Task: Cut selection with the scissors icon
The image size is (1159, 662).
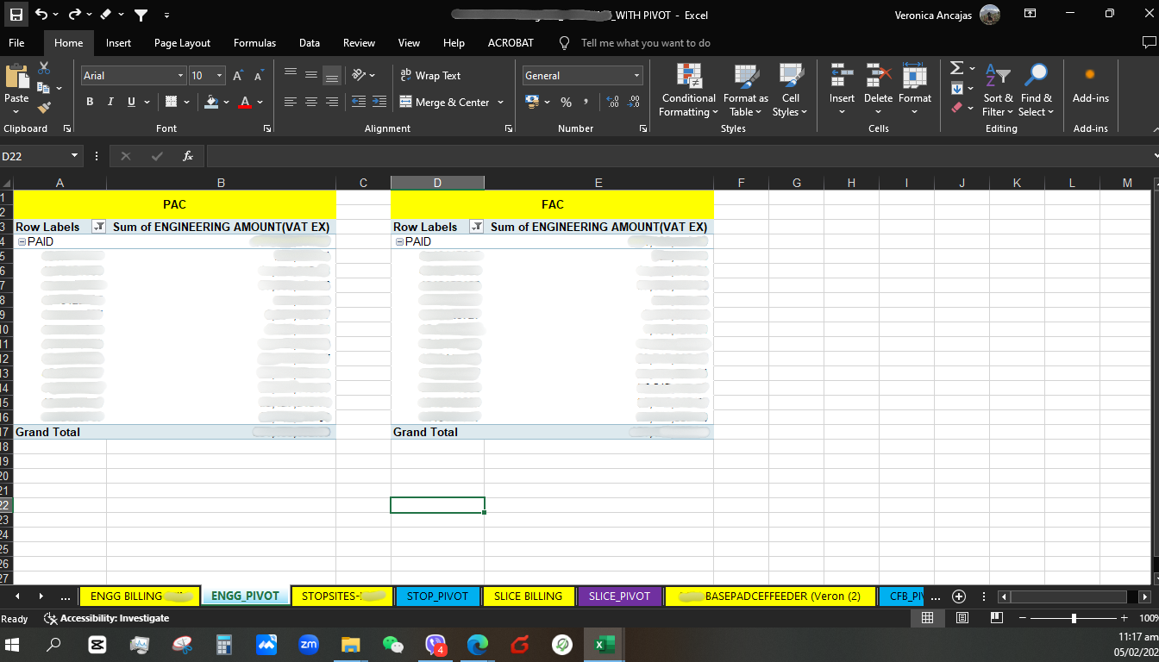Action: (x=44, y=68)
